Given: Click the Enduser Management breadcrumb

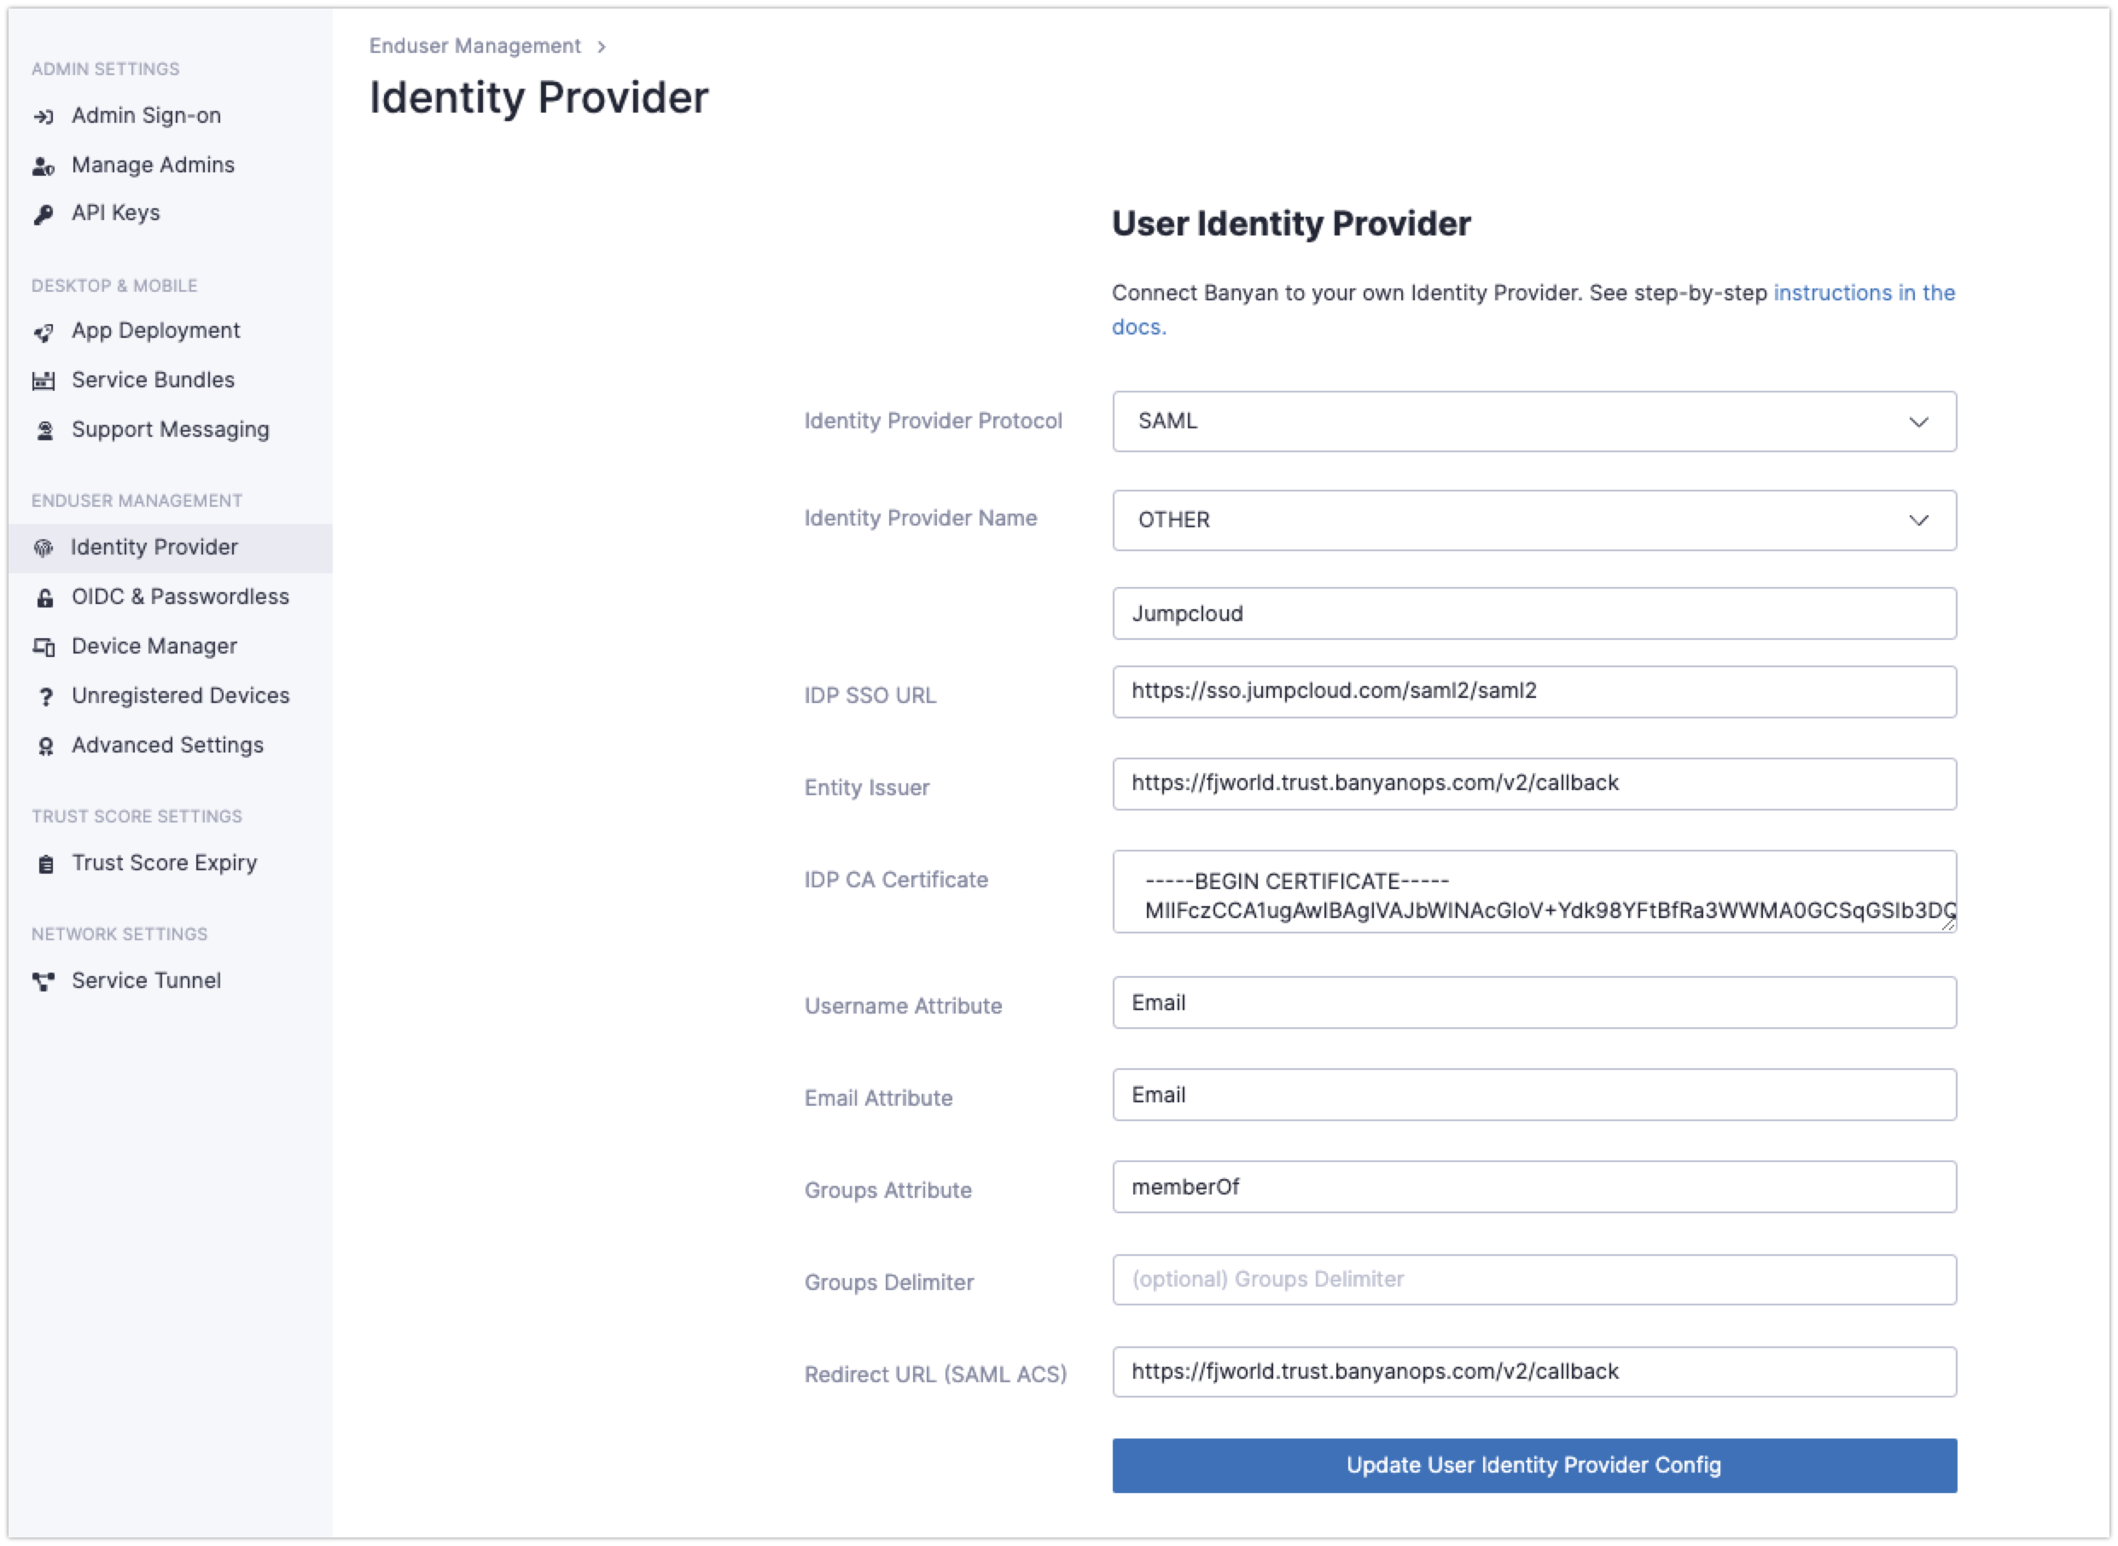Looking at the screenshot, I should coord(474,46).
